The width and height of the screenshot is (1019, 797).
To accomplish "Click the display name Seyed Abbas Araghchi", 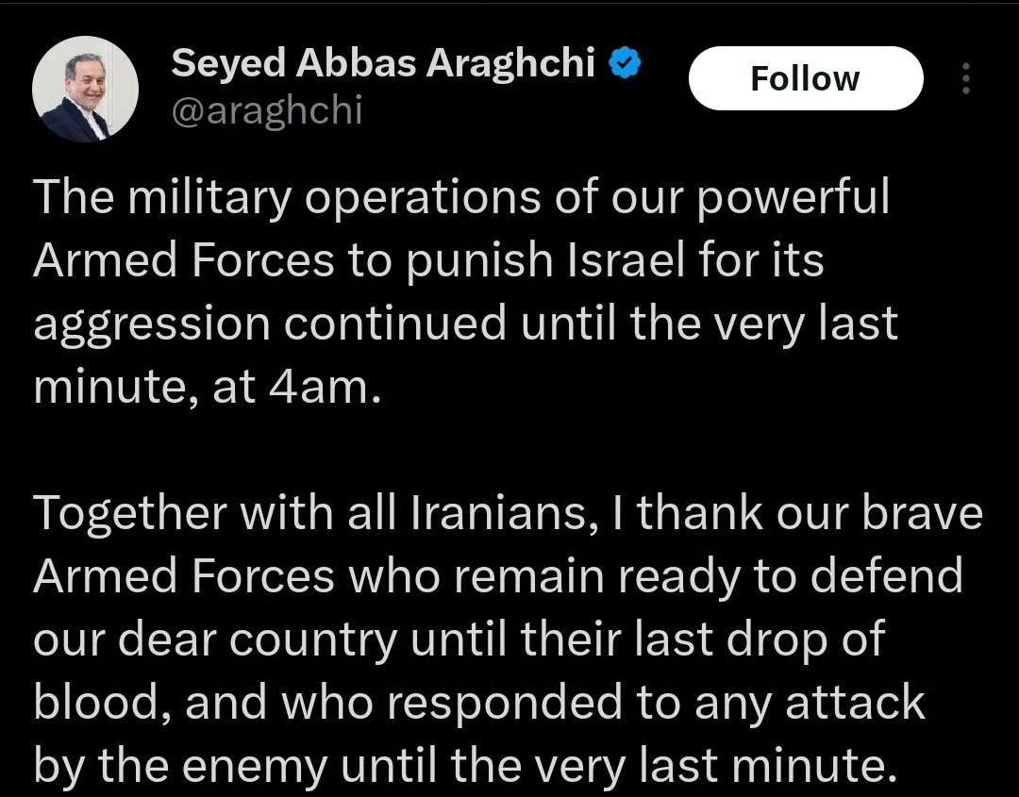I will (x=383, y=63).
